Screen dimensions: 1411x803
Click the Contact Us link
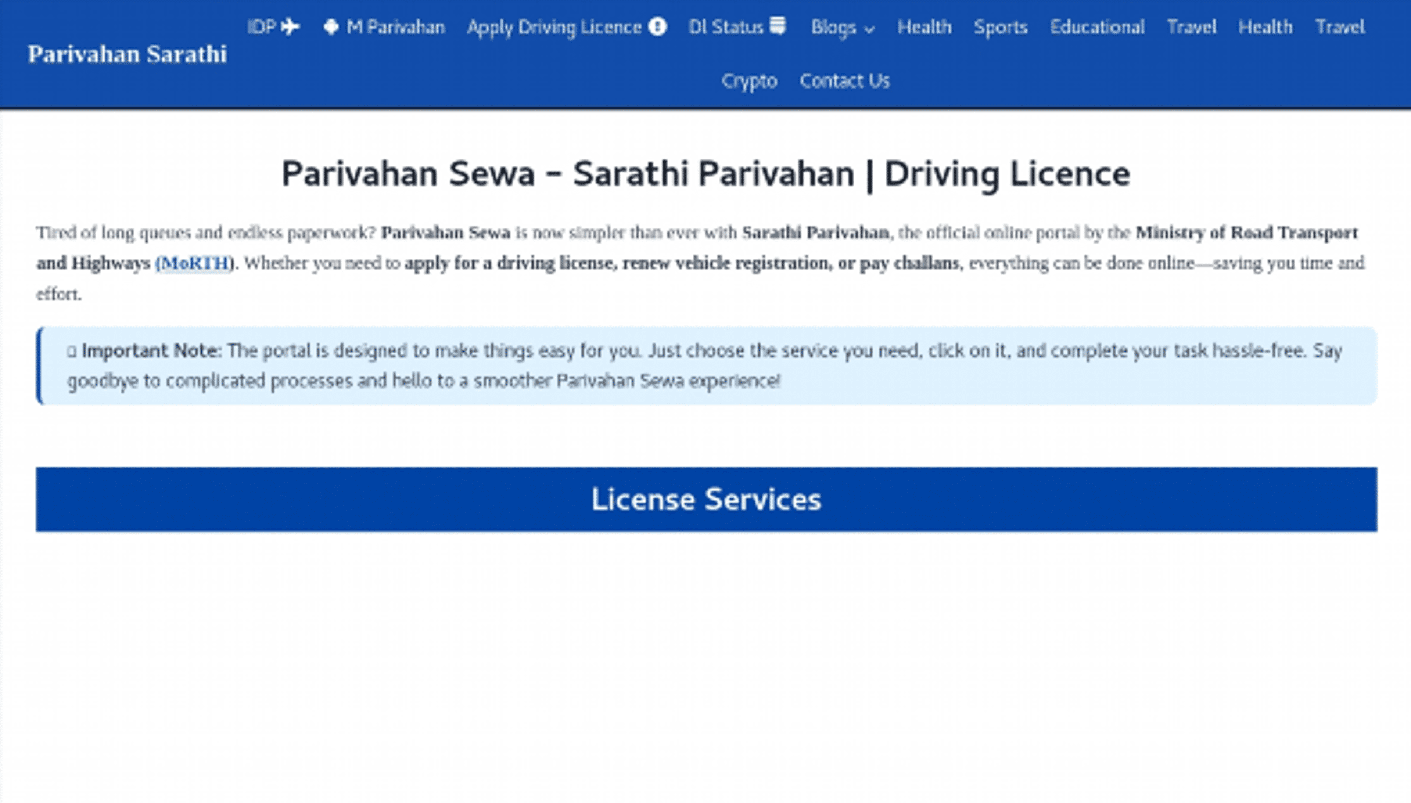coord(844,80)
